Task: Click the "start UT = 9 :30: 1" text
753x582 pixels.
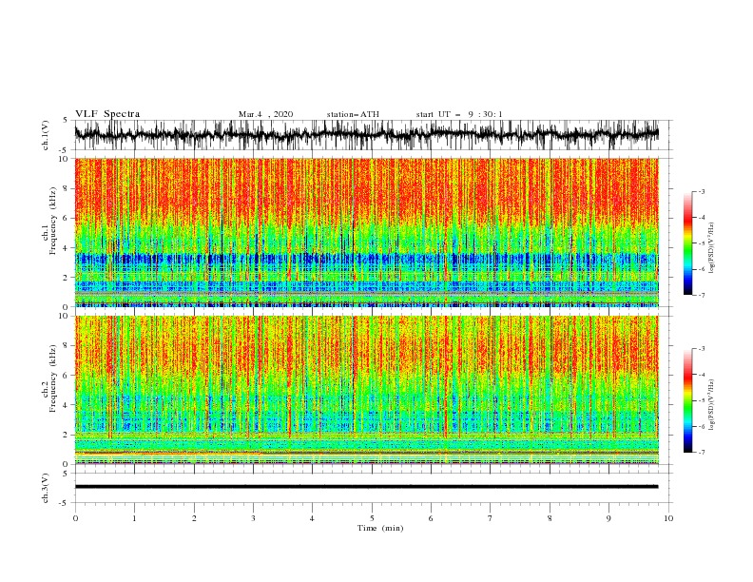Action: pyautogui.click(x=459, y=114)
